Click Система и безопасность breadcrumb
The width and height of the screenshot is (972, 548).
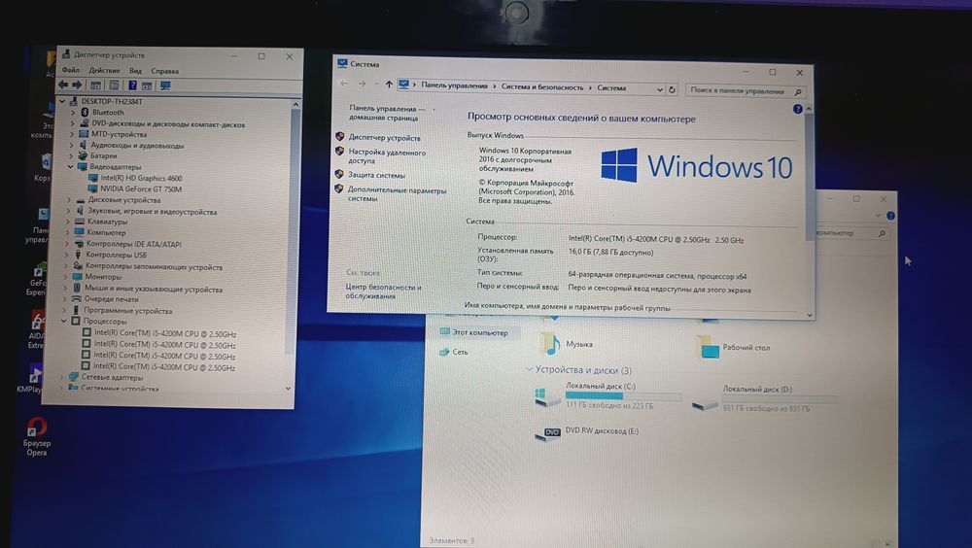pos(542,87)
